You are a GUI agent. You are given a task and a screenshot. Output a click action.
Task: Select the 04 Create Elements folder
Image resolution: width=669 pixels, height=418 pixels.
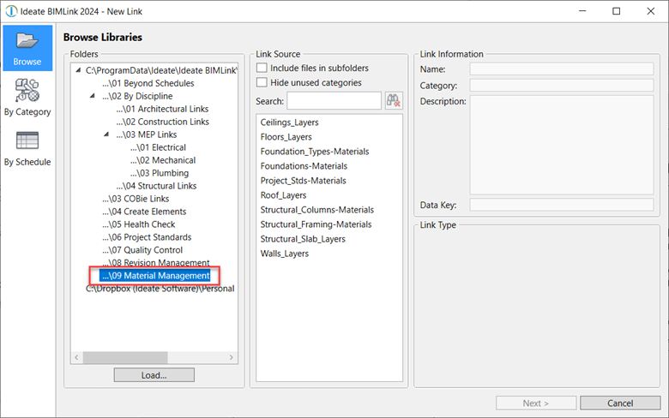tap(144, 211)
